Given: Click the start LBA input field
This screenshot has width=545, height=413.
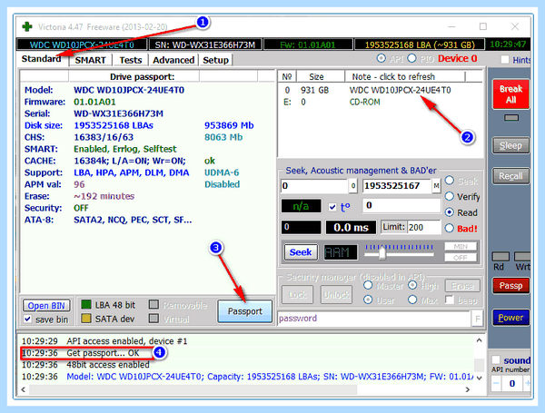Looking at the screenshot, I should [x=314, y=186].
